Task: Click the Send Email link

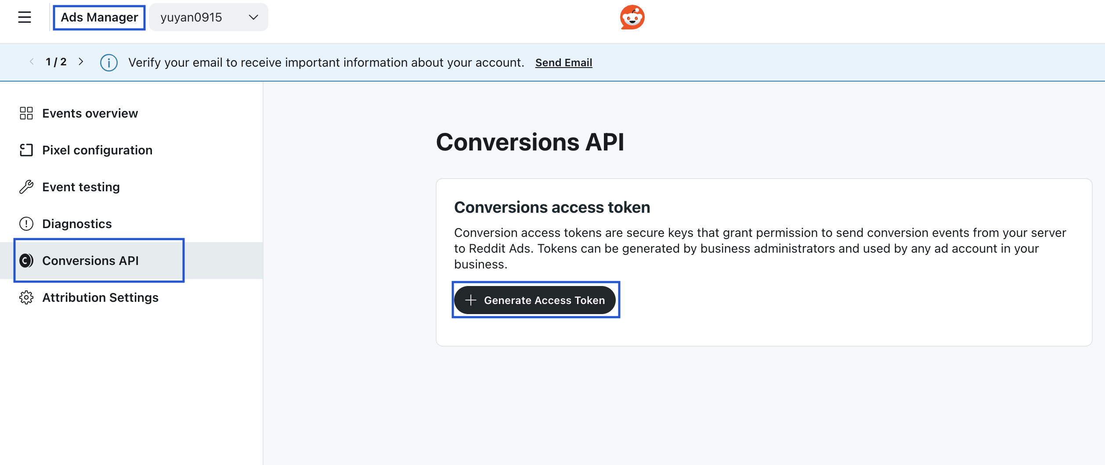Action: click(563, 63)
